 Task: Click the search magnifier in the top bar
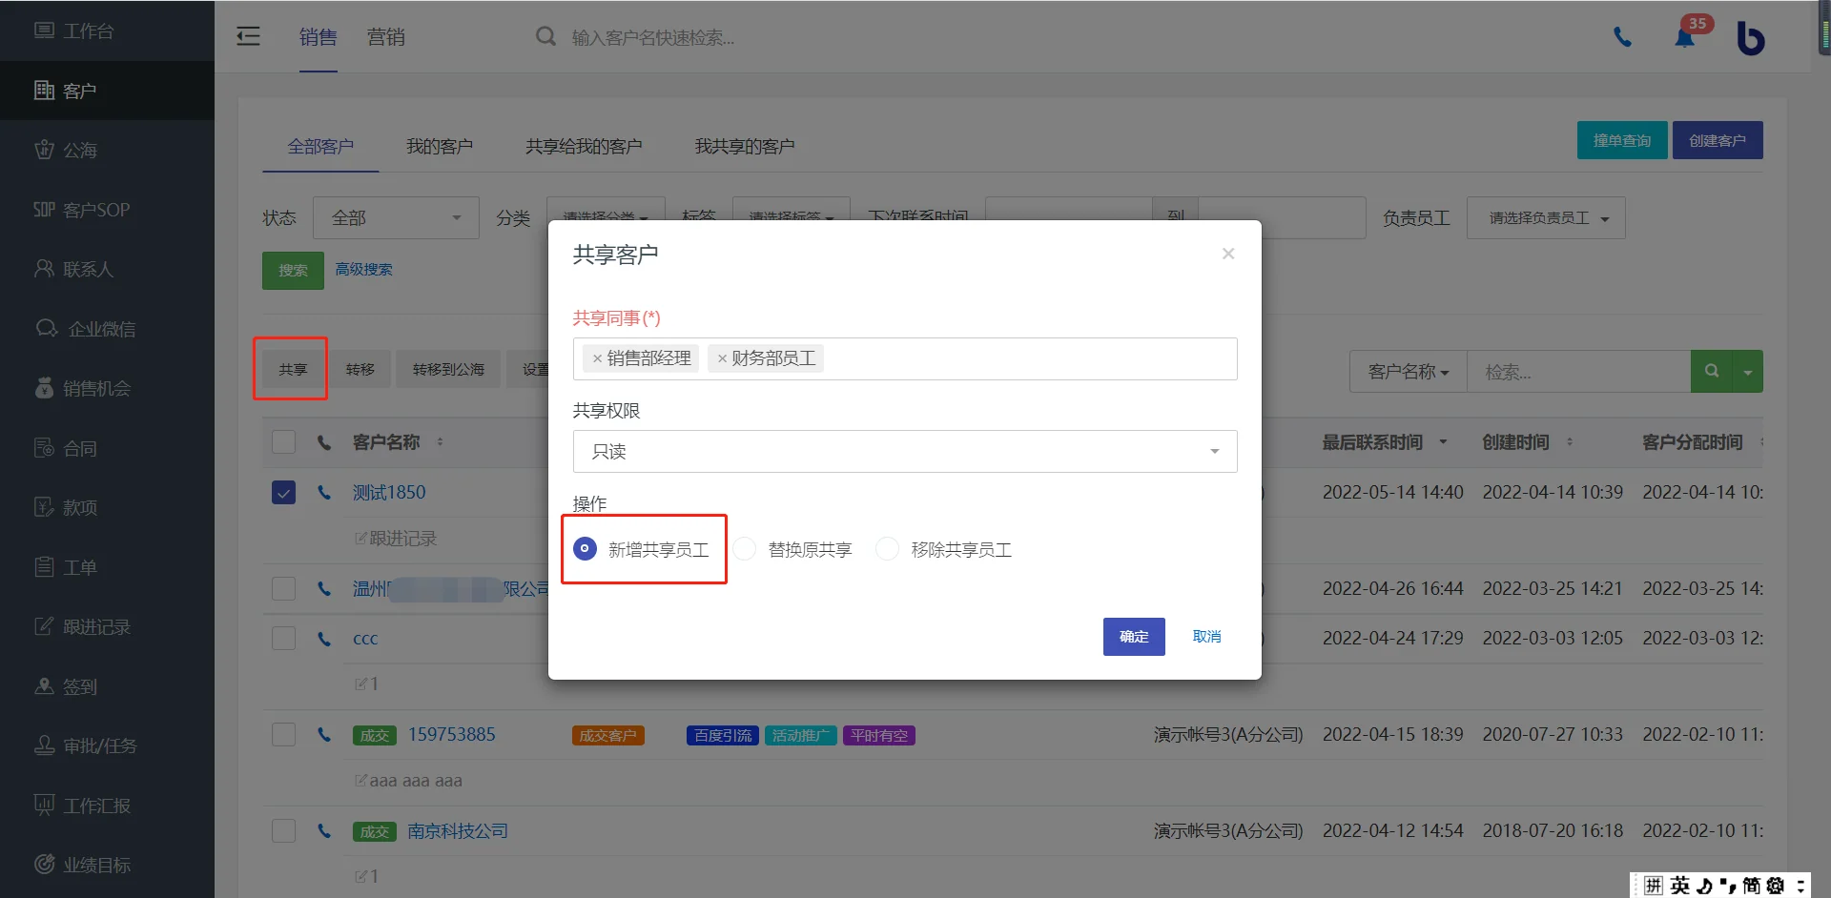(x=545, y=36)
